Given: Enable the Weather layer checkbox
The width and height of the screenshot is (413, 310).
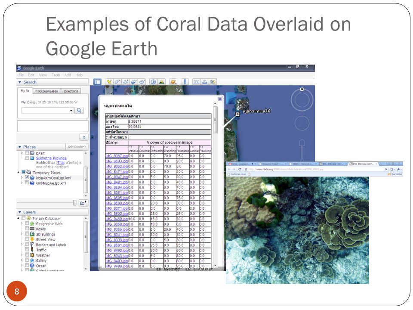Looking at the screenshot, I should point(27,254).
